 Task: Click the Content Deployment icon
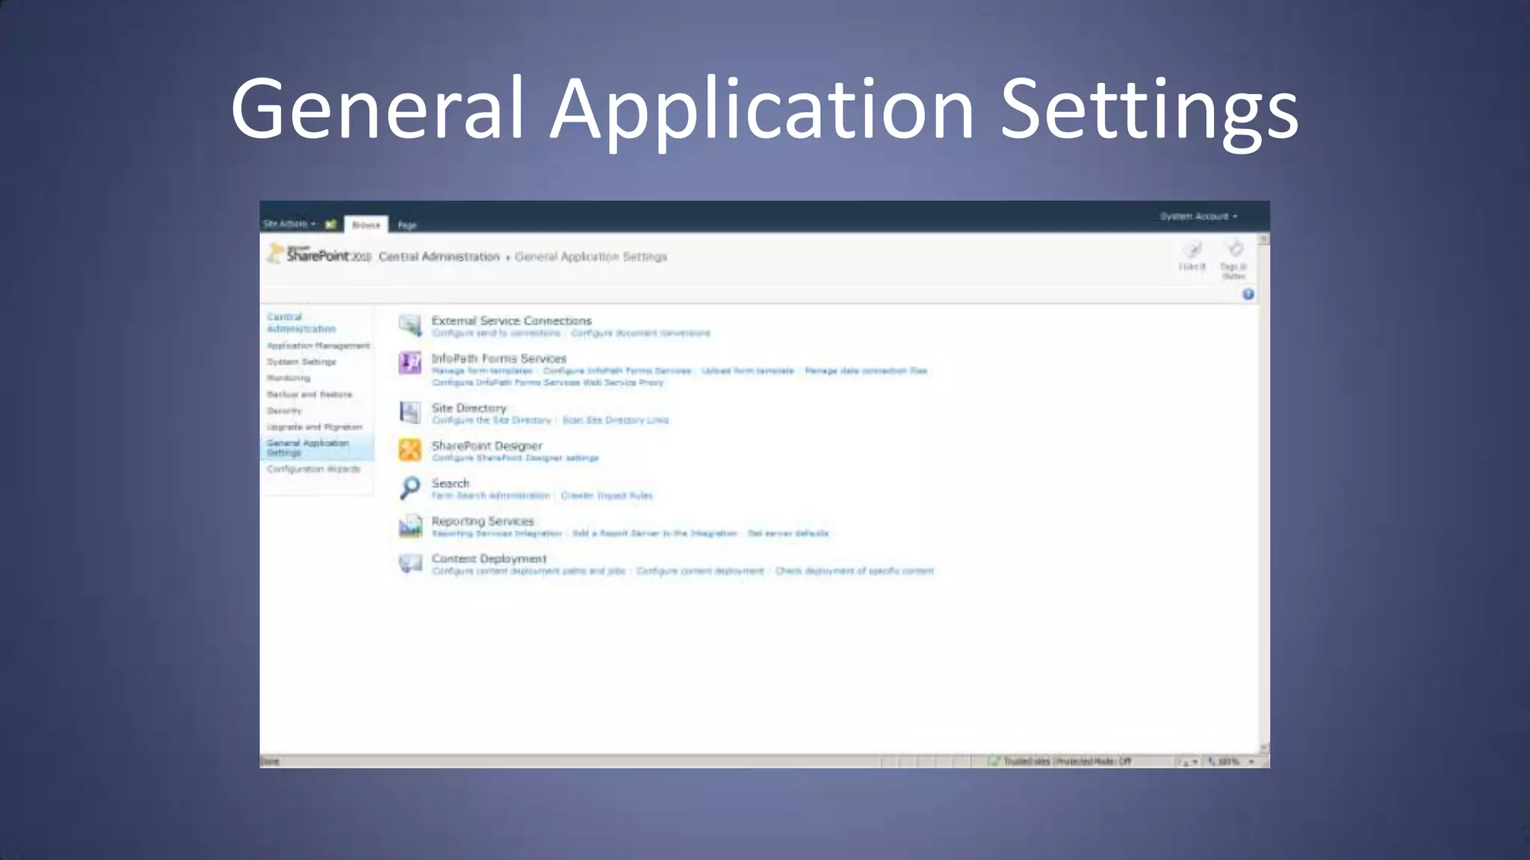(x=410, y=563)
